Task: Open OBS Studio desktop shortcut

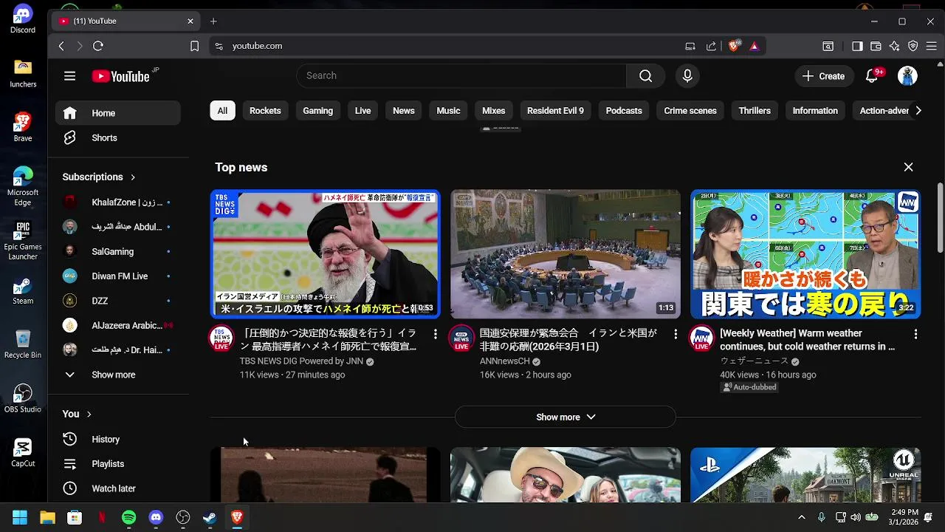Action: pos(23,398)
